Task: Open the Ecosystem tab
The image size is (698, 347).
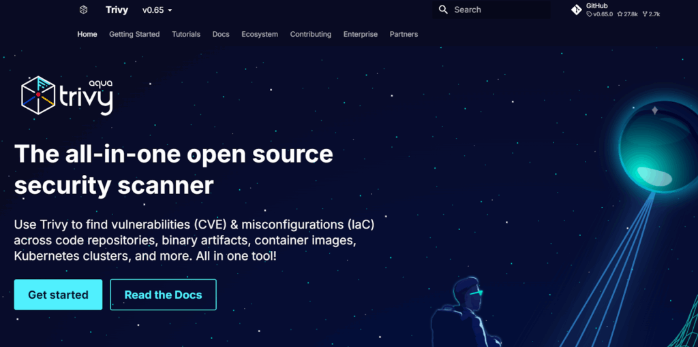Action: coord(260,34)
